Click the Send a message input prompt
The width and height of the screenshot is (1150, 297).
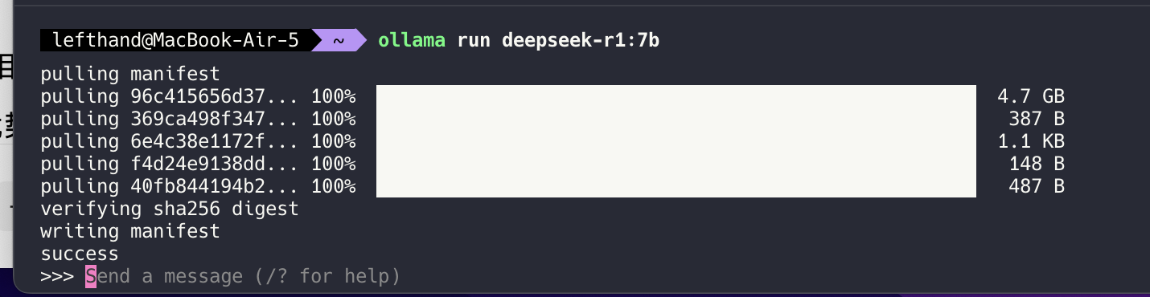243,277
